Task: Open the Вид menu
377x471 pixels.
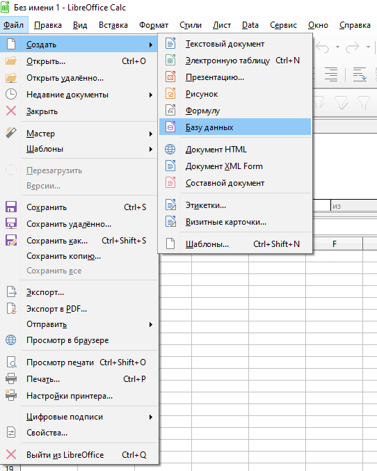Action: coord(80,25)
